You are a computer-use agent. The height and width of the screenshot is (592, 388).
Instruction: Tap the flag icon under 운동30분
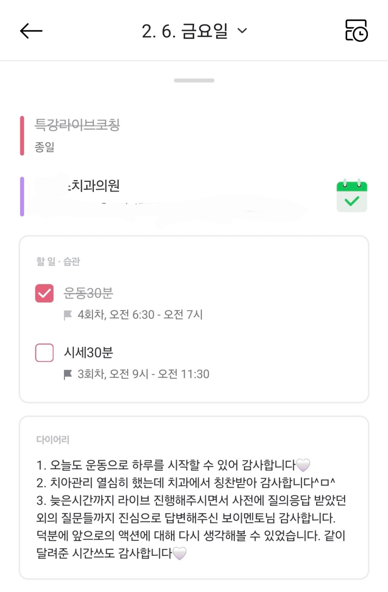(x=68, y=315)
